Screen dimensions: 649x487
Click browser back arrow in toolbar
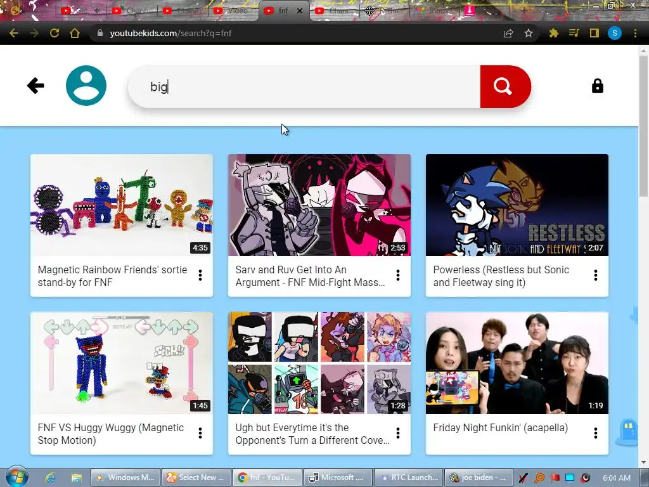pyautogui.click(x=14, y=33)
